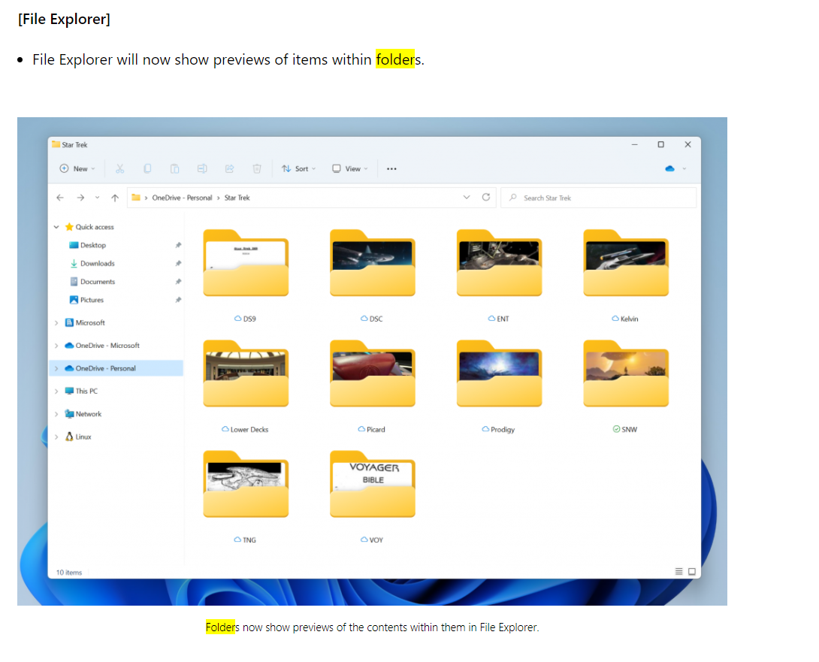Expand the Network tree node
The height and width of the screenshot is (662, 819).
click(56, 414)
